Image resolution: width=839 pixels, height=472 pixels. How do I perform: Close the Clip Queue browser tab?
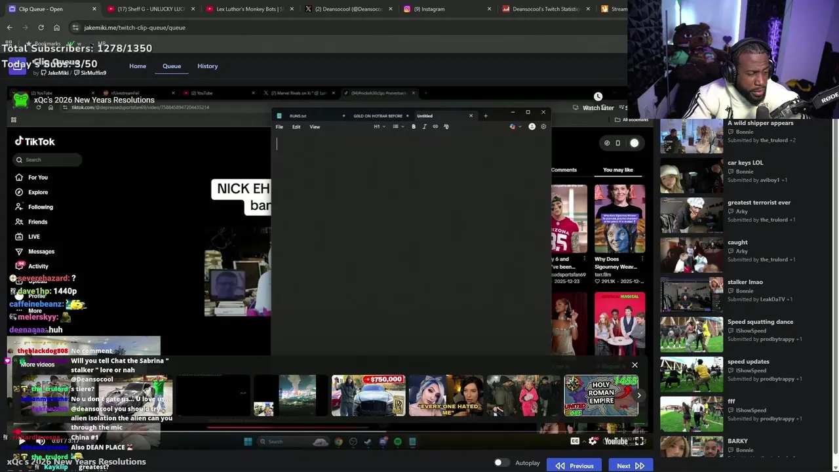click(94, 9)
